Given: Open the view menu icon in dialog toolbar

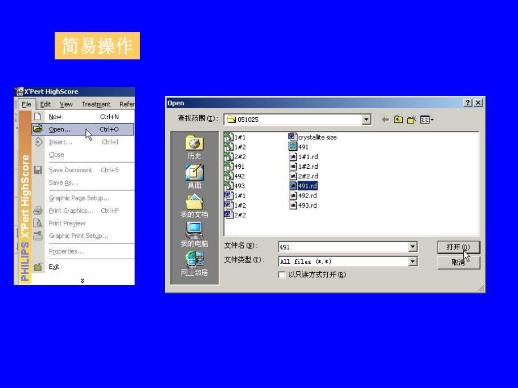Looking at the screenshot, I should [426, 119].
